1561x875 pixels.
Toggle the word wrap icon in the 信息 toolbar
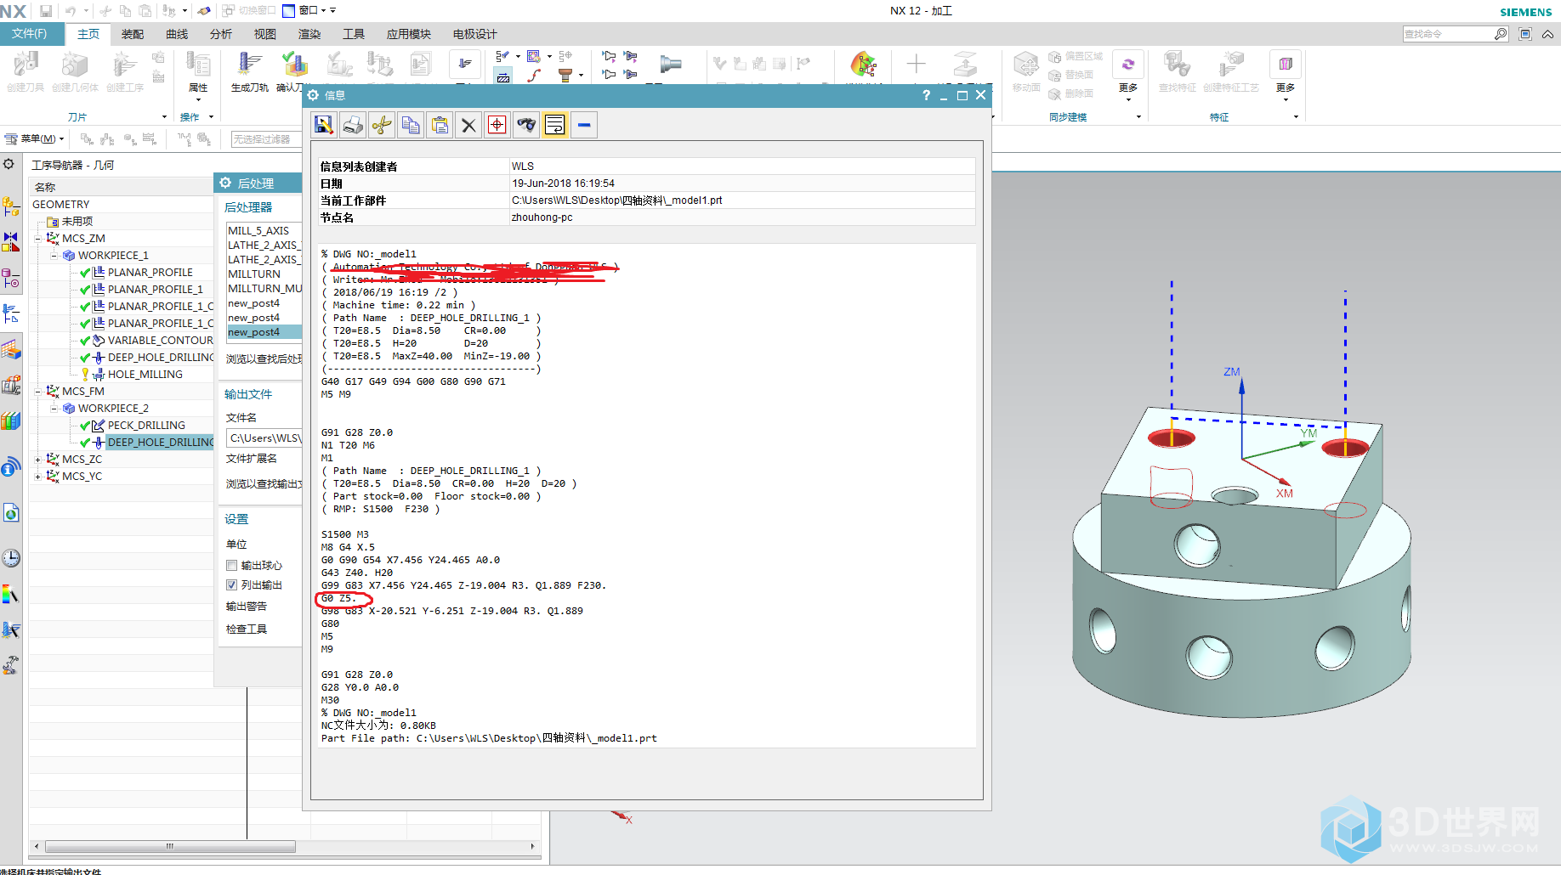pos(555,125)
